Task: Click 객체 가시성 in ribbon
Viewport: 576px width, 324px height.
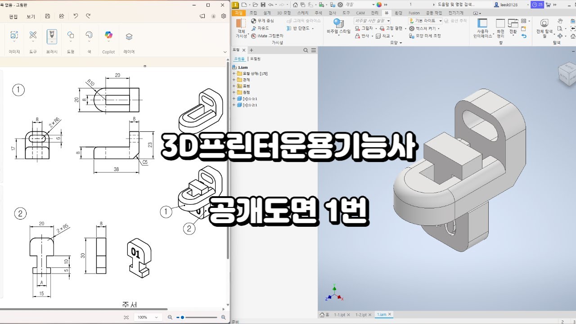Action: click(242, 28)
